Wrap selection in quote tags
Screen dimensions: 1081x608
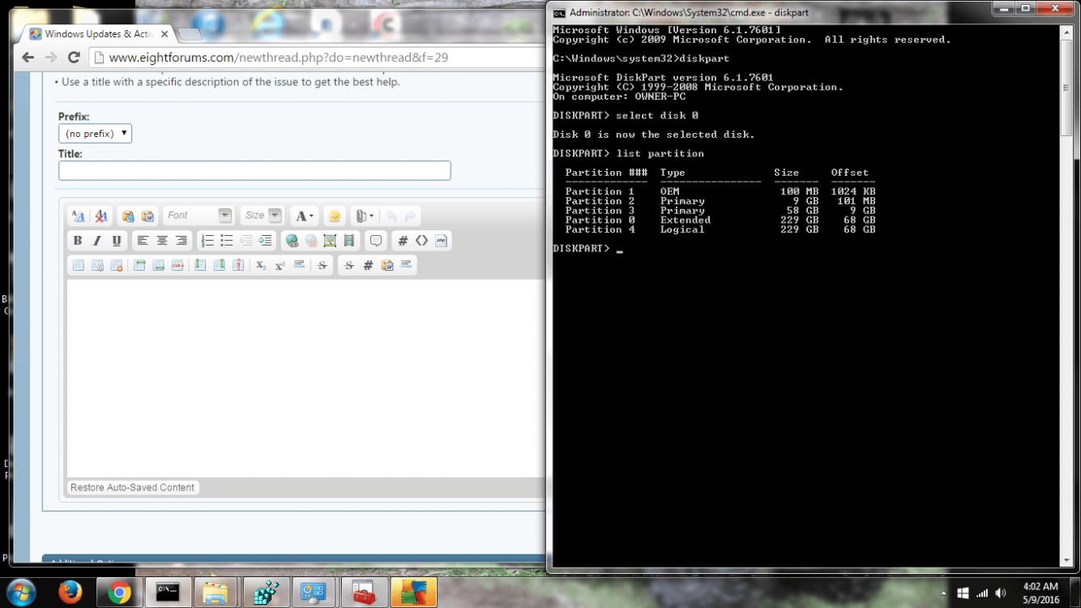[x=376, y=241]
